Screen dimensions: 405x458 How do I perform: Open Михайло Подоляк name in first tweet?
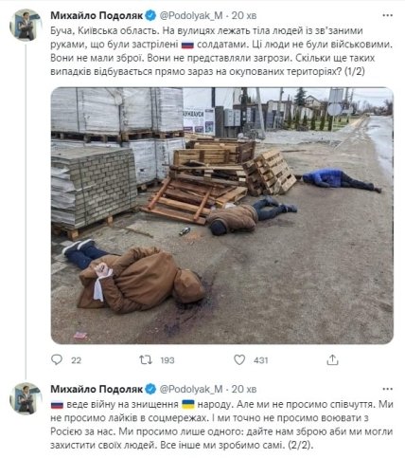(97, 15)
